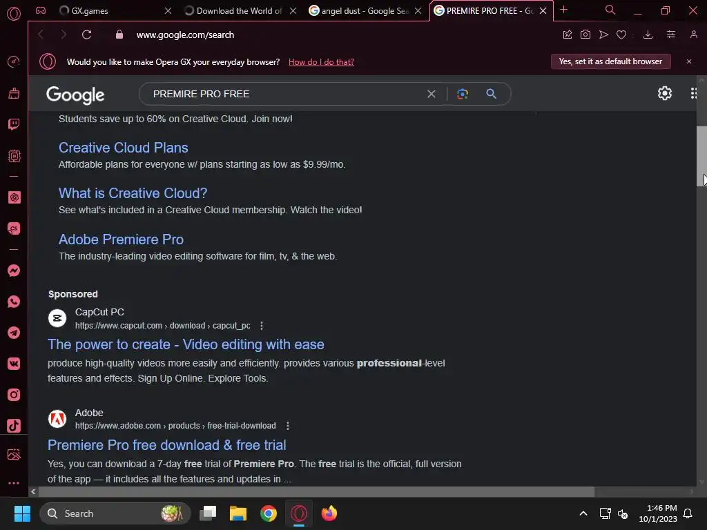Click the Google search magnifier button
This screenshot has width=707, height=530.
[x=491, y=94]
